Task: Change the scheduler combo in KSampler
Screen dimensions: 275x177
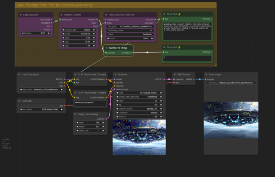Action: [x=139, y=113]
